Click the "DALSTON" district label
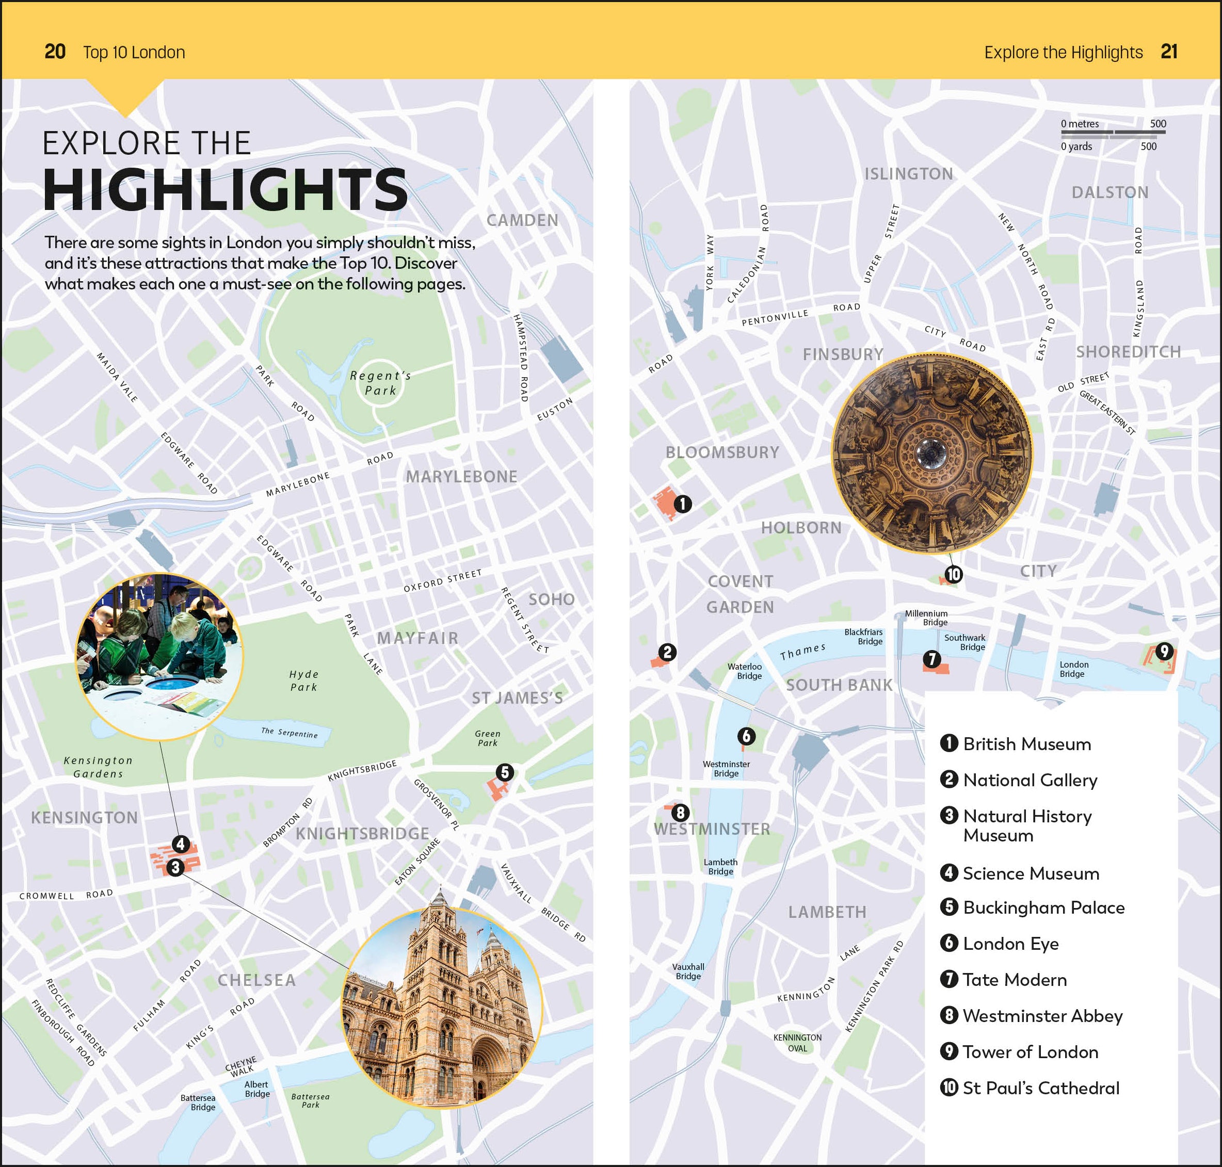 pos(1110,192)
